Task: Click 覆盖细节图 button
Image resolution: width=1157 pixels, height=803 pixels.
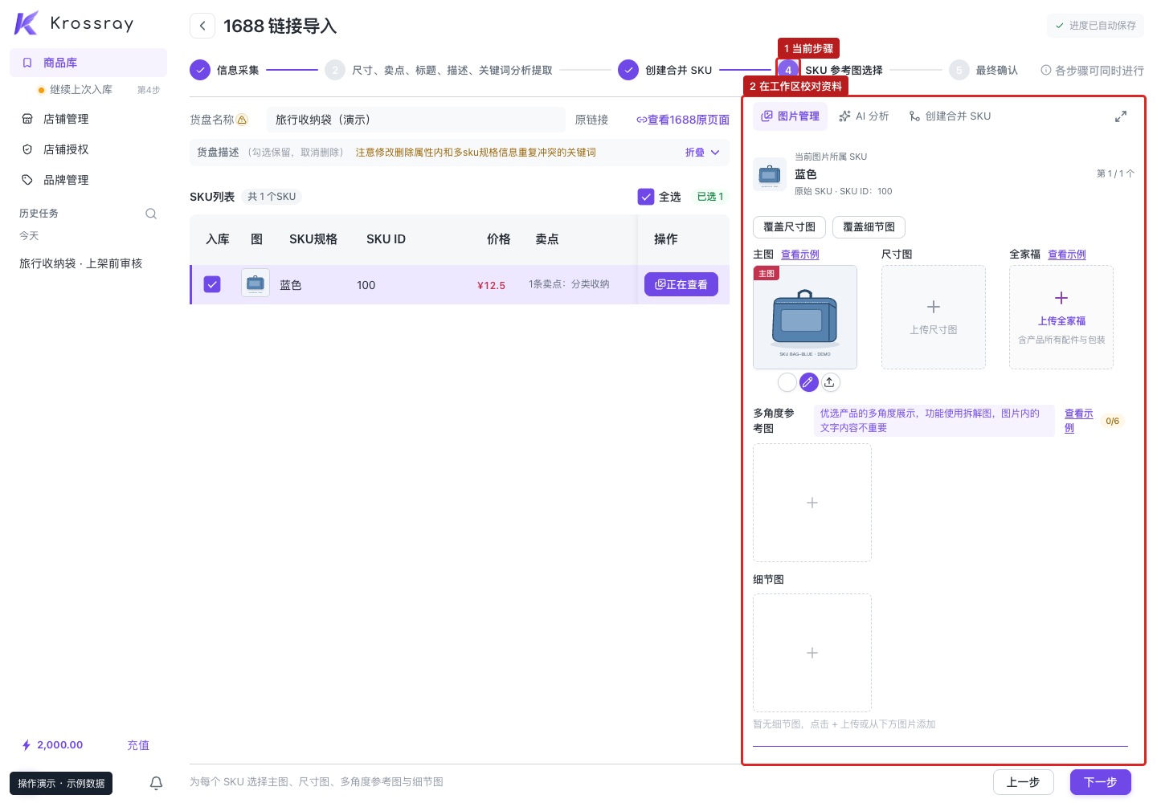Action: [x=869, y=227]
